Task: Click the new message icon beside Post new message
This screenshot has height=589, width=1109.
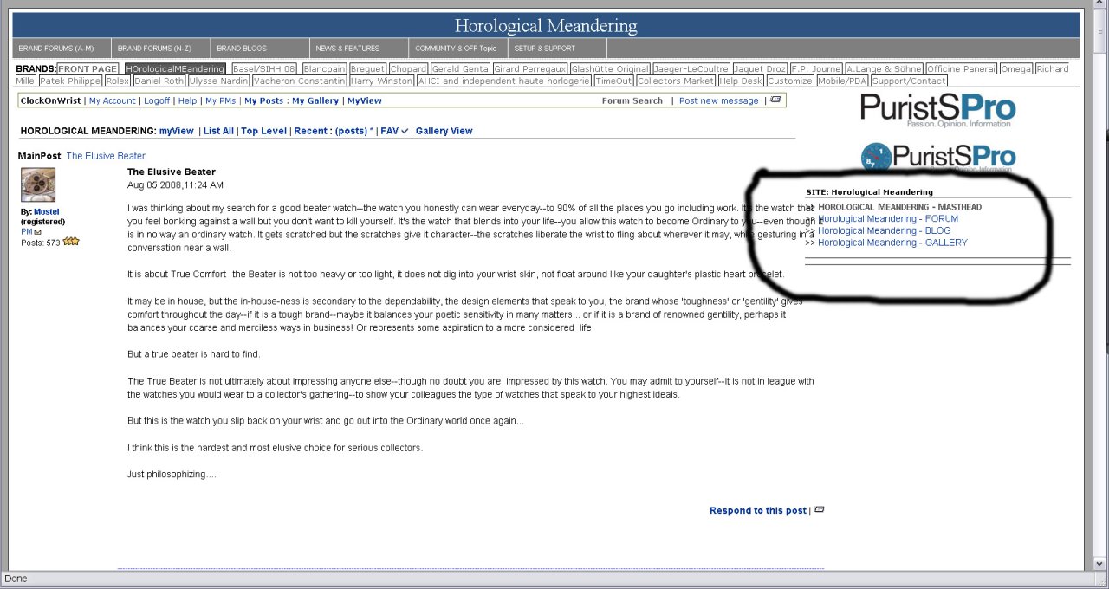Action: point(775,100)
